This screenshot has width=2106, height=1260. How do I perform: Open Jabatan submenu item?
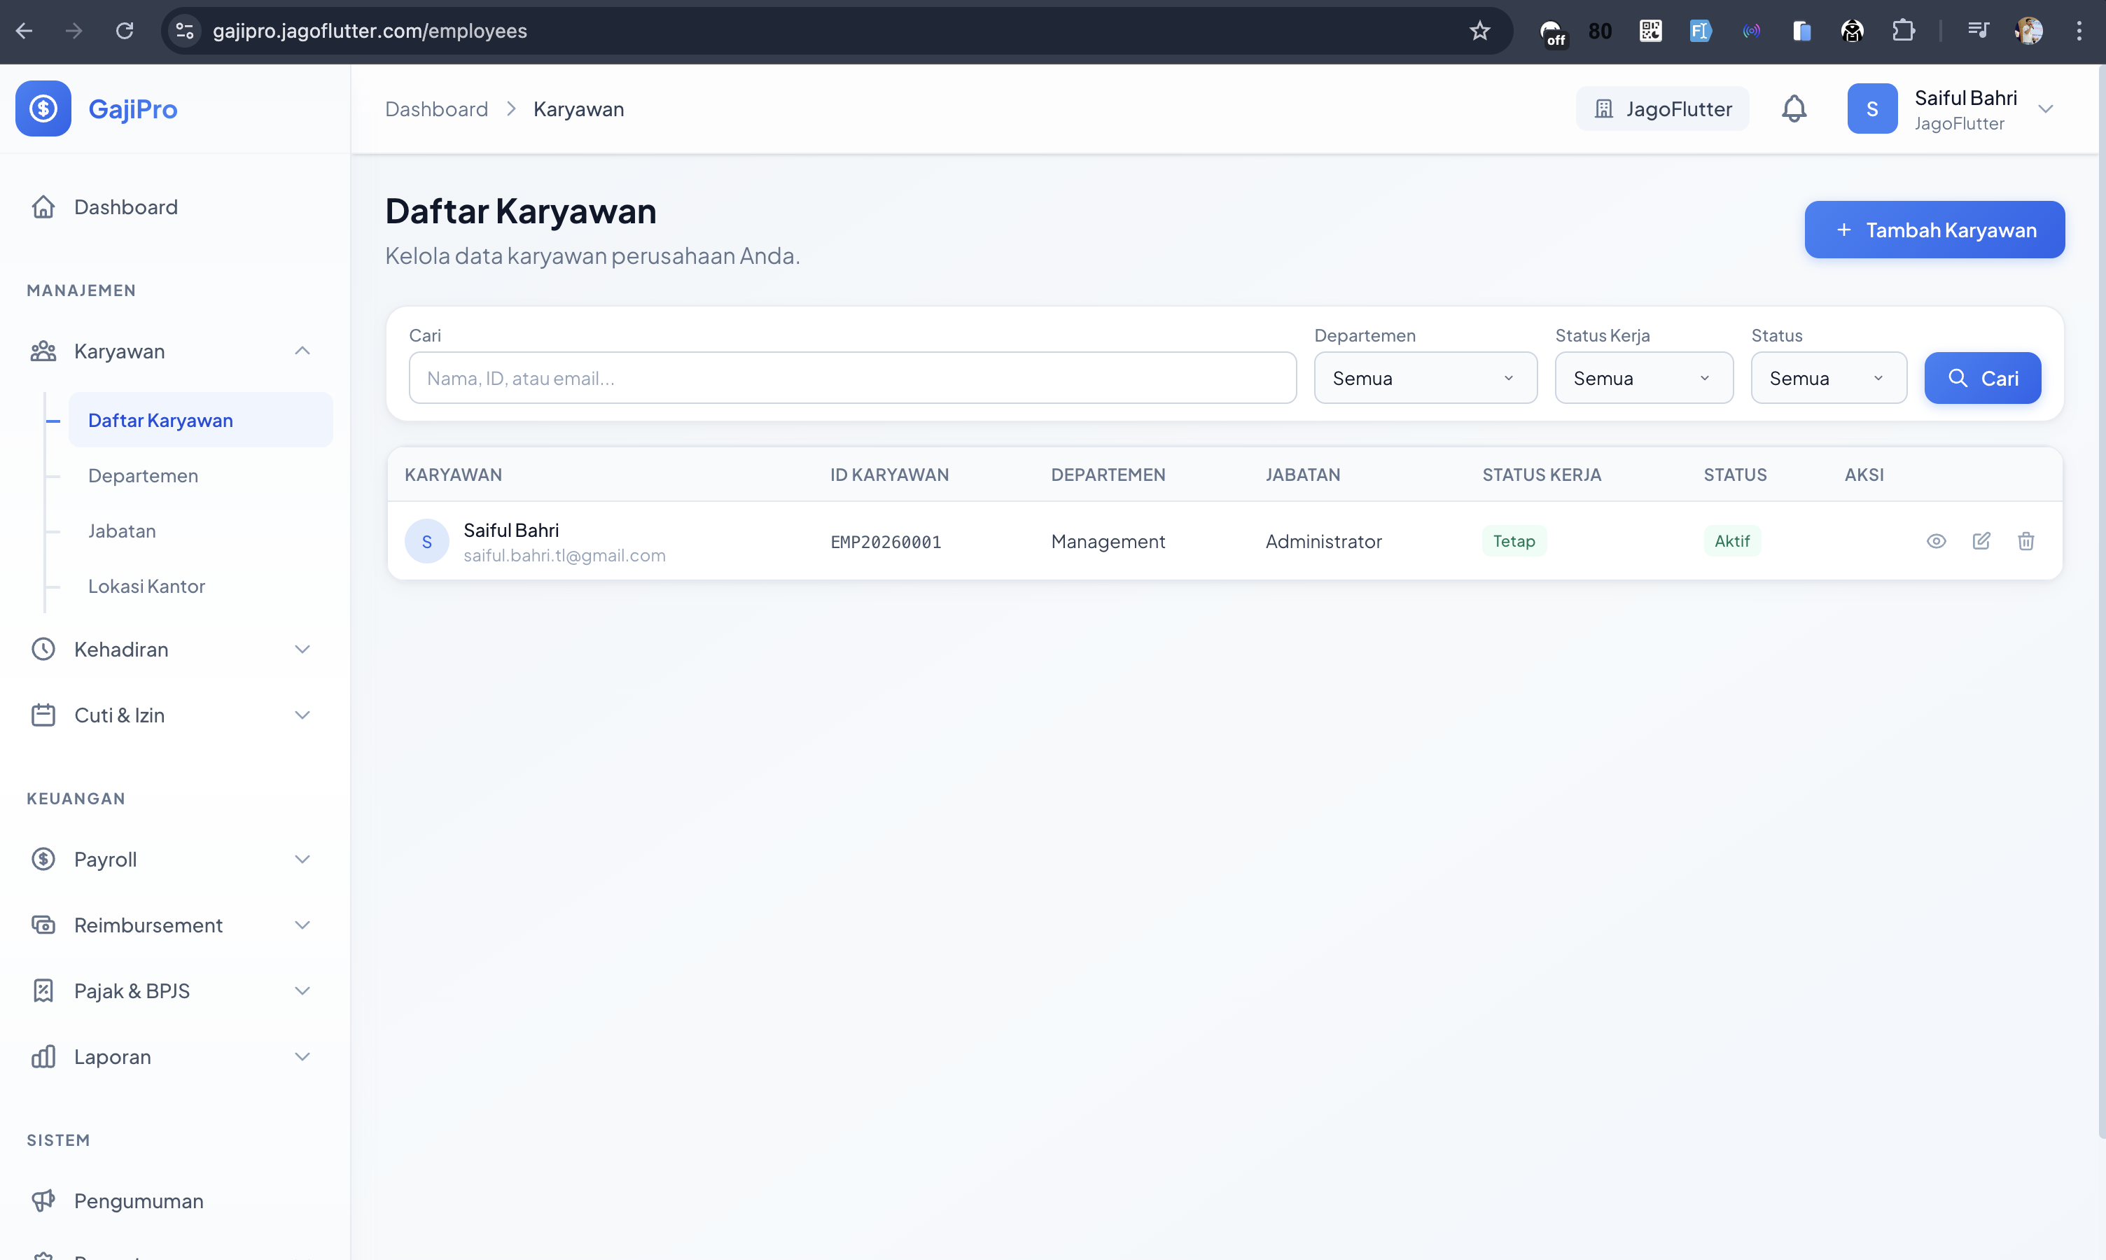[x=121, y=531]
